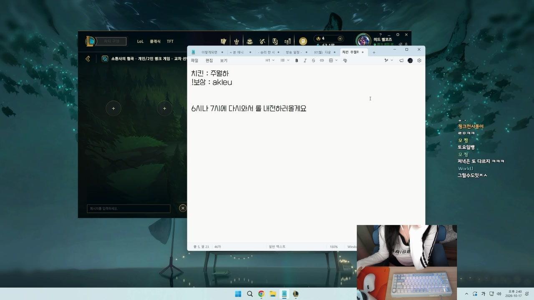Viewport: 534px width, 300px height.
Task: Go back with League lobby arrow
Action: [88, 59]
